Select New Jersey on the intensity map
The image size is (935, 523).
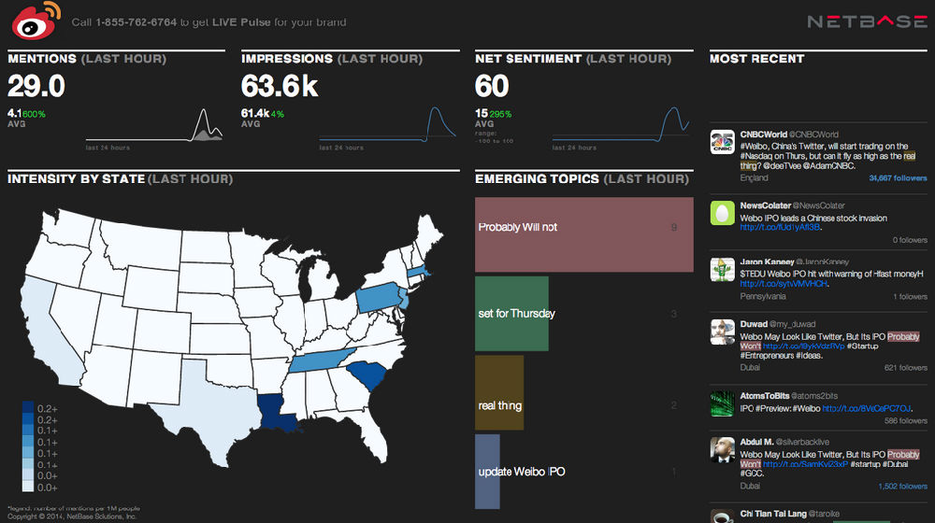404,297
